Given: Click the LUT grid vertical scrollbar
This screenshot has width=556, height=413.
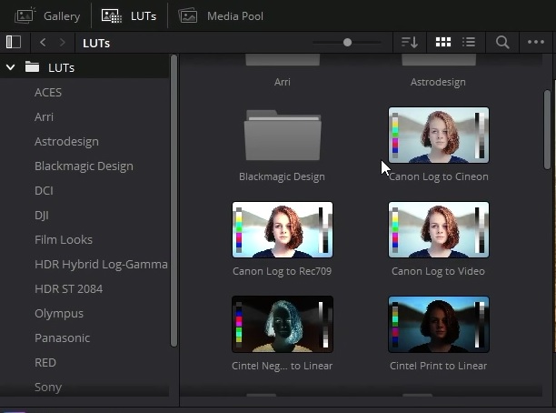Looking at the screenshot, I should 547,130.
